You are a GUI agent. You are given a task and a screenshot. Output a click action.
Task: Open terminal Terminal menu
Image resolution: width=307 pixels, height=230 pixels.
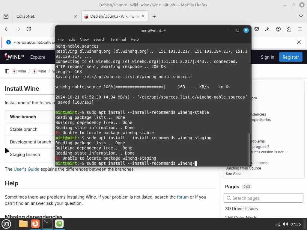point(118,39)
